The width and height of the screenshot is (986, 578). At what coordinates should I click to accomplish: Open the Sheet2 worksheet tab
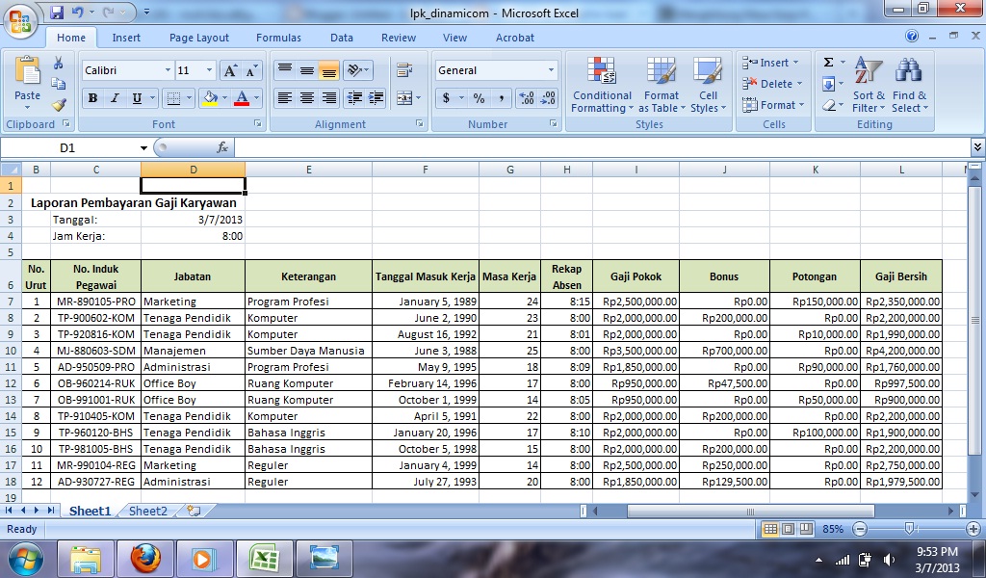coord(146,511)
